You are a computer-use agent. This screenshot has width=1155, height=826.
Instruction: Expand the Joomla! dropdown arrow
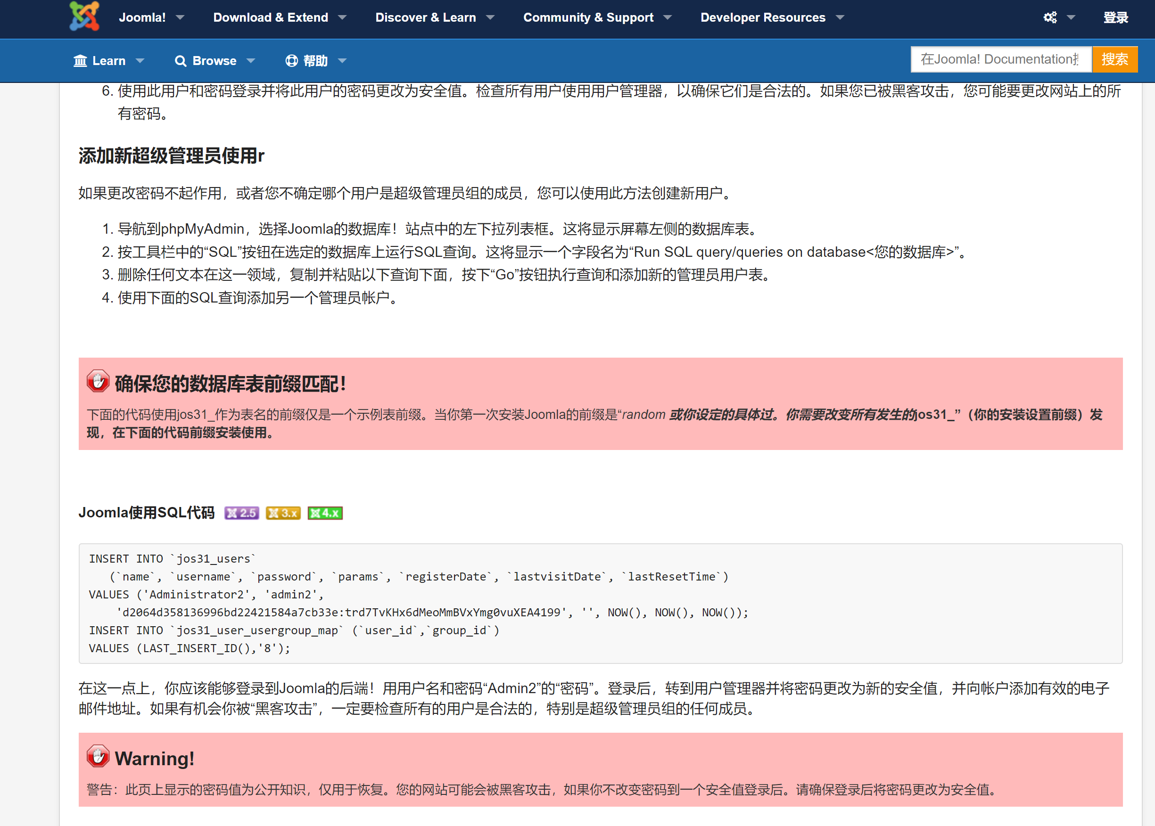tap(180, 18)
